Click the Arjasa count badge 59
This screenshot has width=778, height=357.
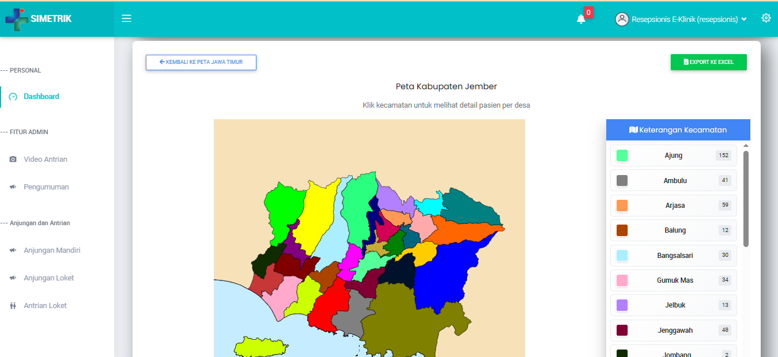pyautogui.click(x=725, y=206)
